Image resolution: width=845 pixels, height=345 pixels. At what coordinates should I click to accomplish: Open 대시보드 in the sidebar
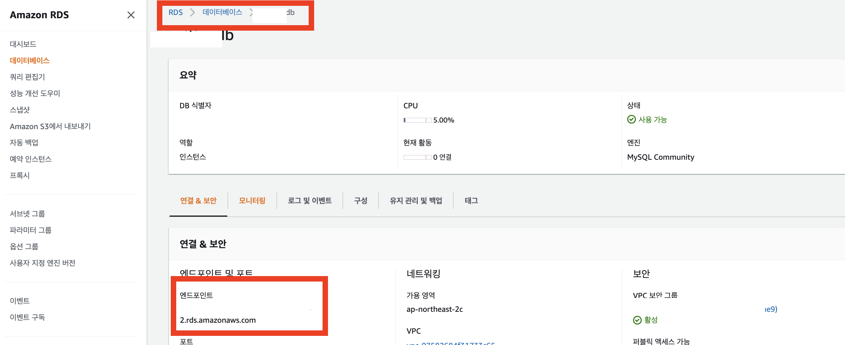pos(23,44)
